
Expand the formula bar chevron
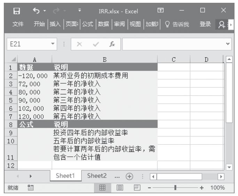click(228, 44)
